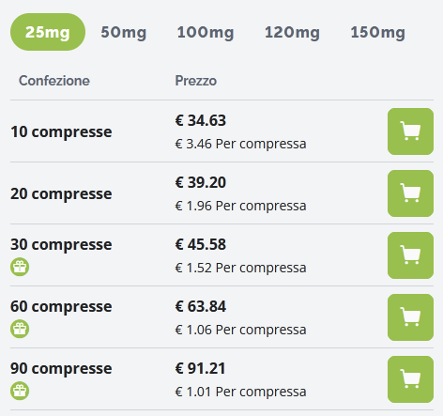This screenshot has height=416, width=443.
Task: Choose the 150mg dosage tab
Action: point(378,32)
